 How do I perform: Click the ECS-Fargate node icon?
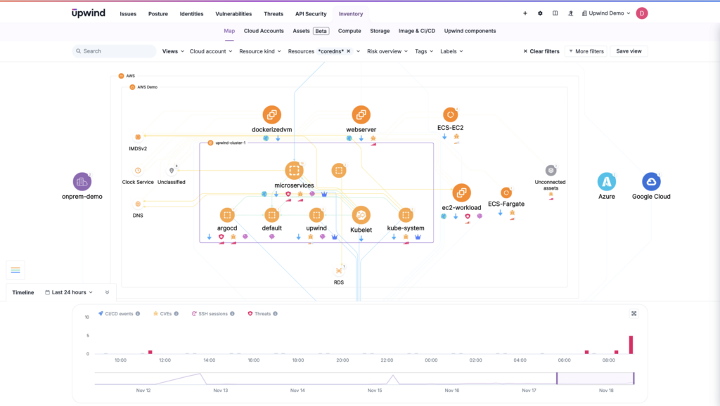[506, 192]
